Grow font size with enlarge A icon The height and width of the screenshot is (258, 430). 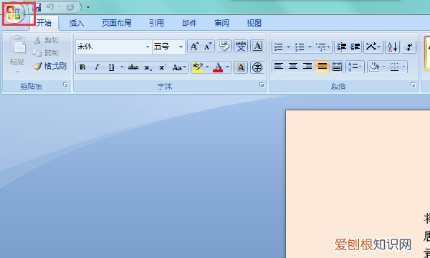[194, 47]
